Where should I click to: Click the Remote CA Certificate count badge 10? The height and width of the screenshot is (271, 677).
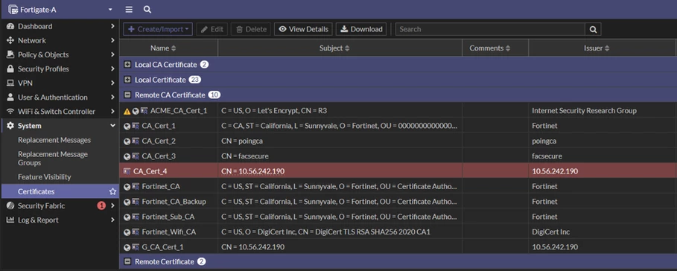click(214, 95)
